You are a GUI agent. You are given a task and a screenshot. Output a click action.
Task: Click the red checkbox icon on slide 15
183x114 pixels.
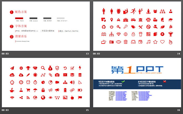[72, 68]
